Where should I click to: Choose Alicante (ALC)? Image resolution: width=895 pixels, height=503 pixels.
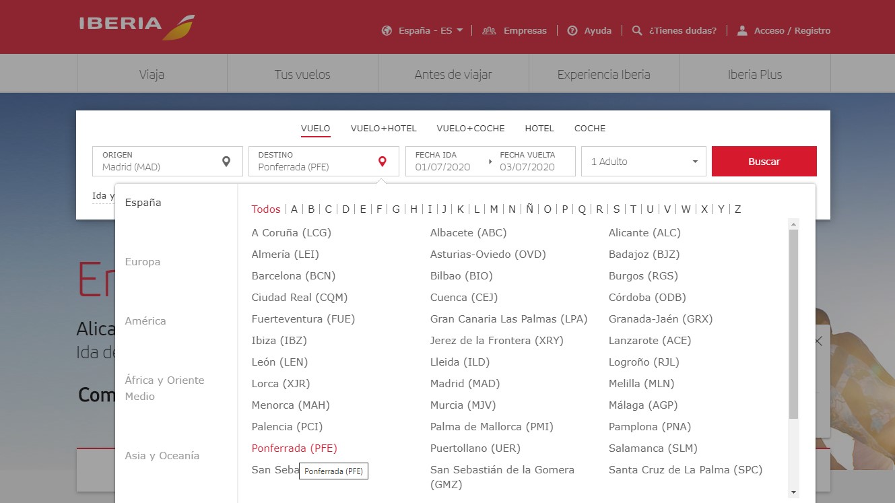click(x=644, y=233)
